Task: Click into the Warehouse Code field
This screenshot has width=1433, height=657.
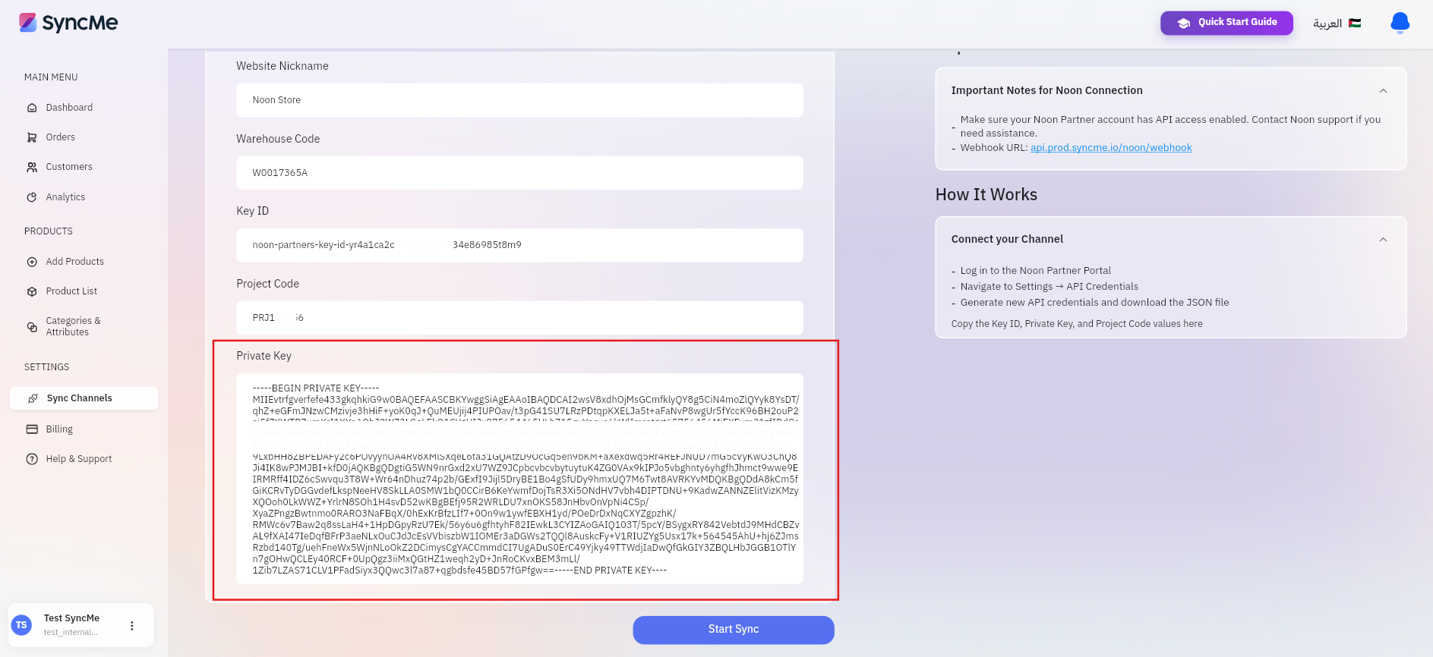Action: coord(519,173)
